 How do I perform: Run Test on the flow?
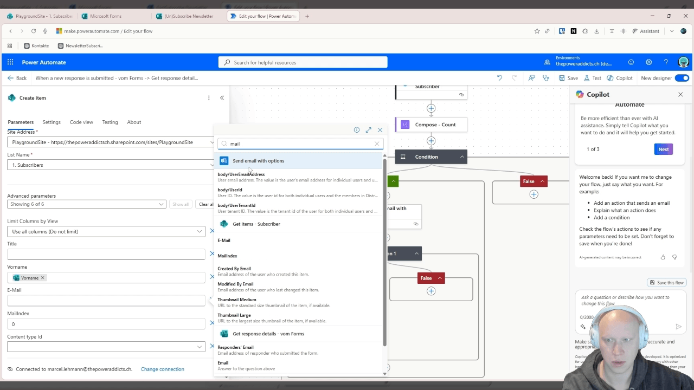(592, 78)
